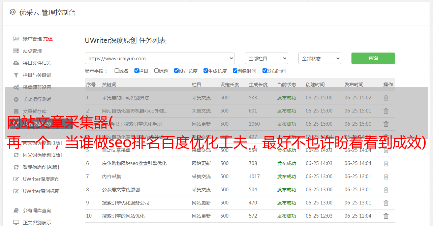Toggle the 发布时间 field checkbox
This screenshot has width=433, height=226.
(x=265, y=71)
